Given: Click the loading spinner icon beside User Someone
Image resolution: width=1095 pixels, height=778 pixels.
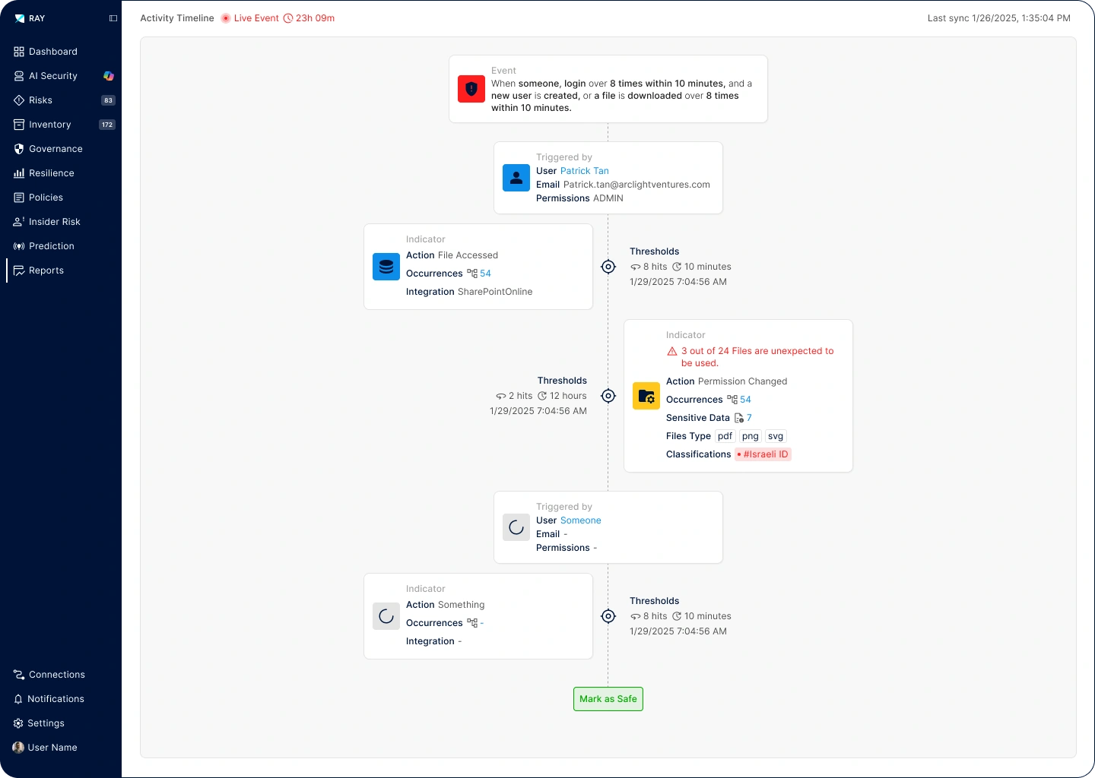Looking at the screenshot, I should pos(516,527).
